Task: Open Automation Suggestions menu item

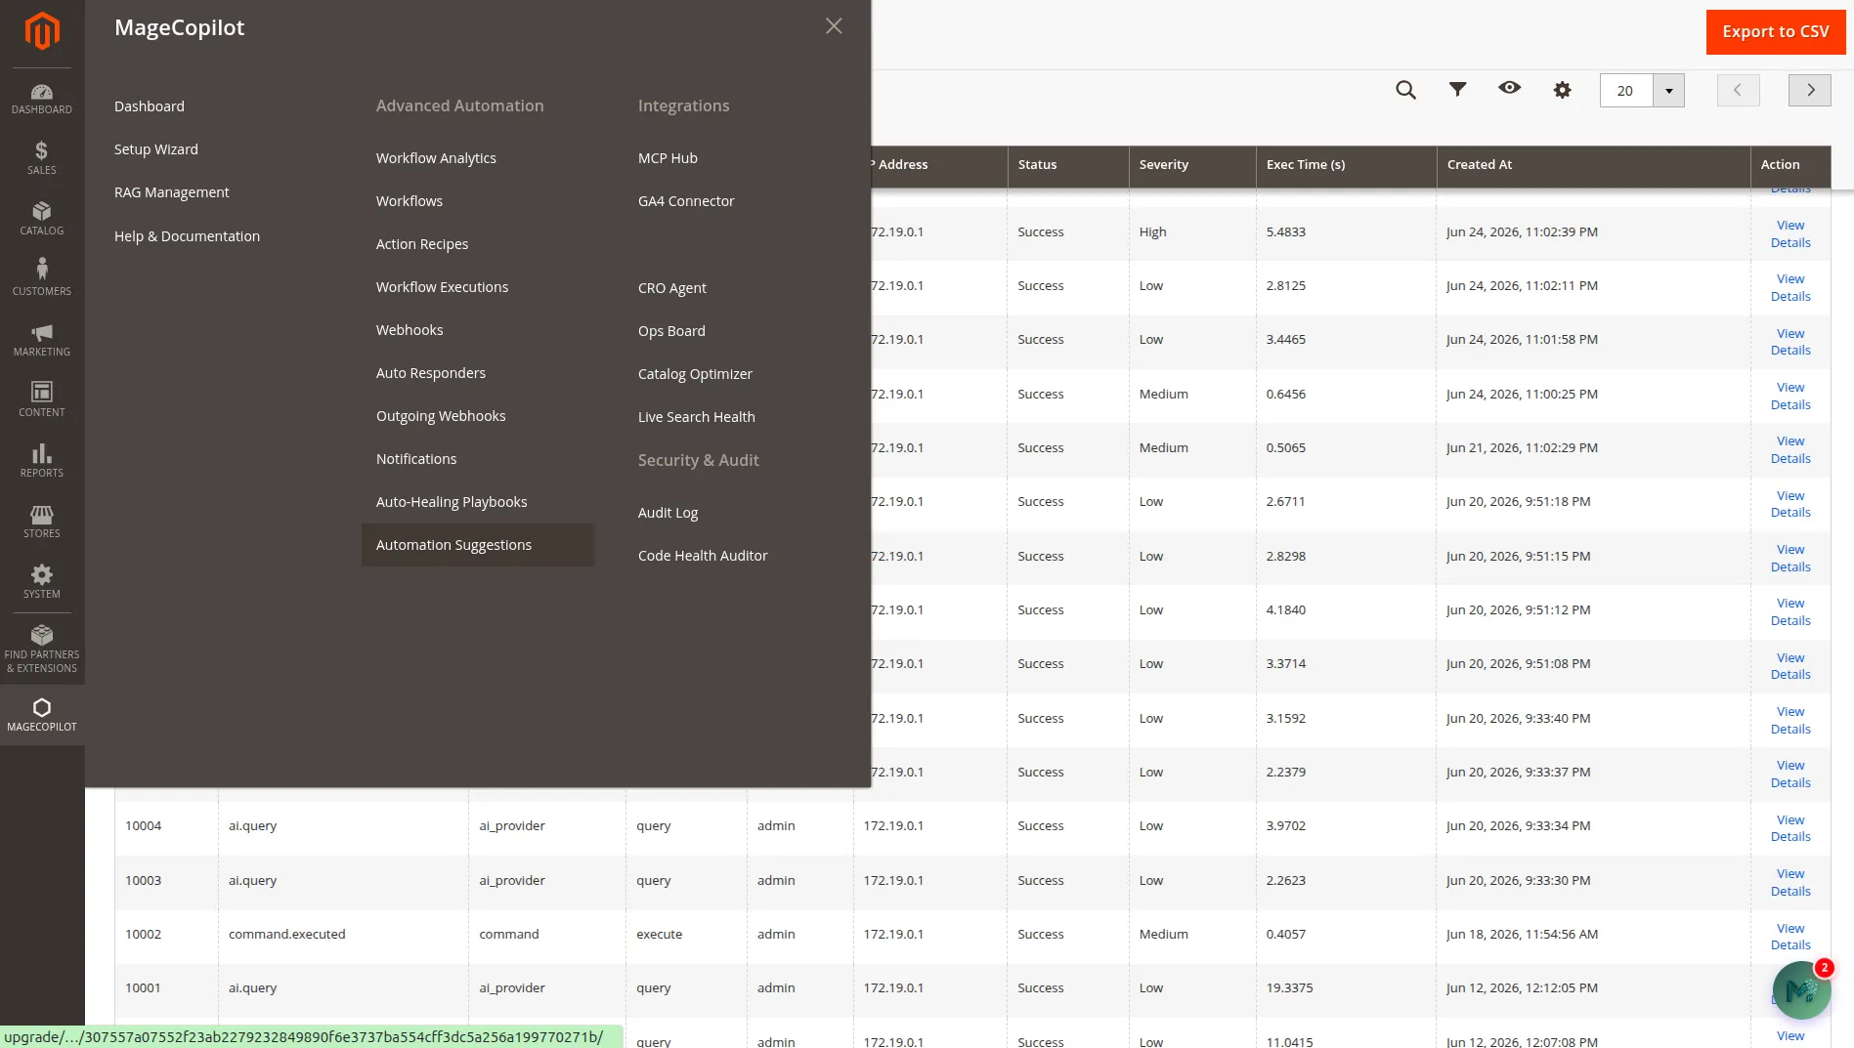Action: point(477,545)
